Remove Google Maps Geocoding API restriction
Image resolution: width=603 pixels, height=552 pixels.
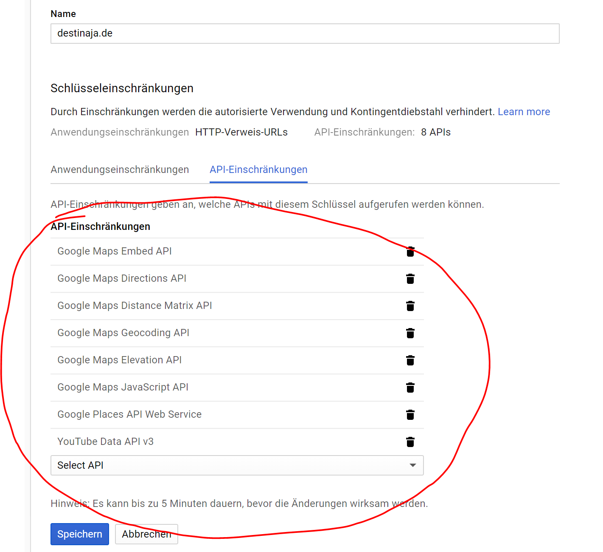tap(410, 333)
